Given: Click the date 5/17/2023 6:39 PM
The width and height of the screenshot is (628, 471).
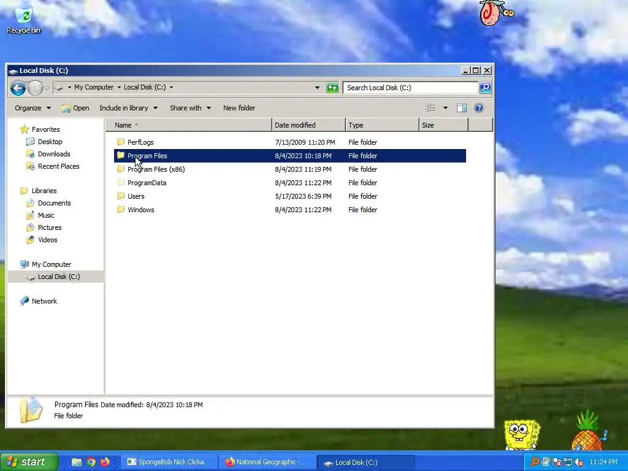Looking at the screenshot, I should tap(303, 196).
